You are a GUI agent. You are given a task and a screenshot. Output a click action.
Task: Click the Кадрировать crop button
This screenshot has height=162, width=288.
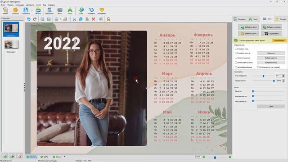coord(272,34)
